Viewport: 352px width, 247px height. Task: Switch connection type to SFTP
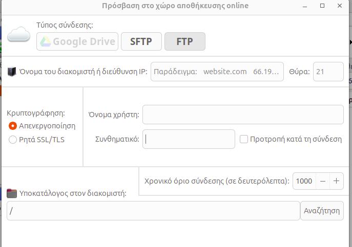[141, 41]
